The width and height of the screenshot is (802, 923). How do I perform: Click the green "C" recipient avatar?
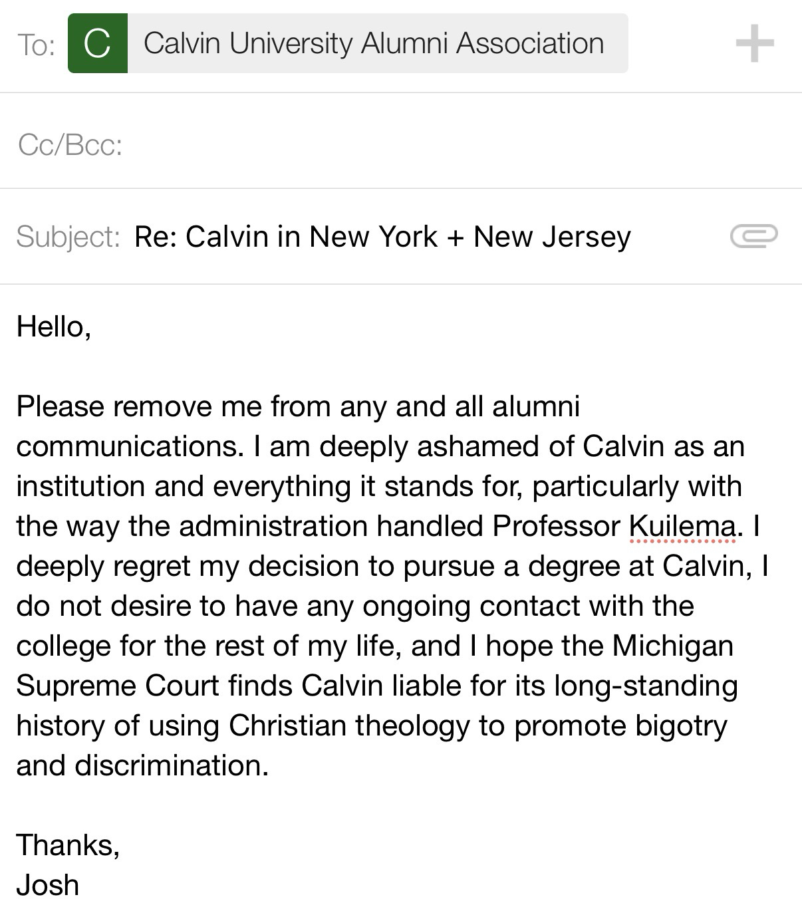click(x=98, y=44)
